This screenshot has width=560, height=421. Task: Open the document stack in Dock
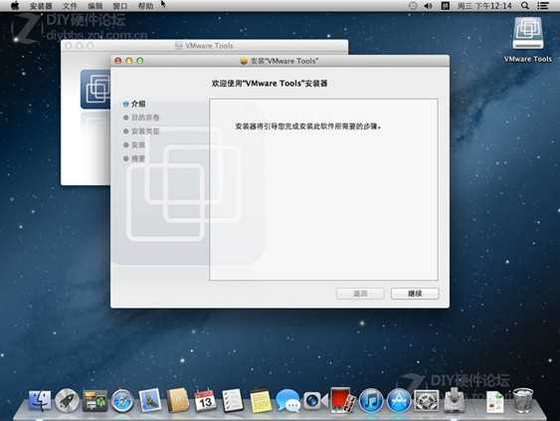point(495,402)
